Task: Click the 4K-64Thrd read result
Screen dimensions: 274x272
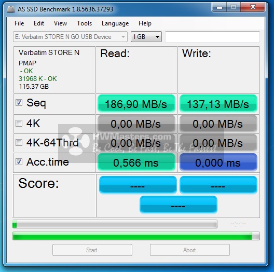Action: [x=136, y=143]
